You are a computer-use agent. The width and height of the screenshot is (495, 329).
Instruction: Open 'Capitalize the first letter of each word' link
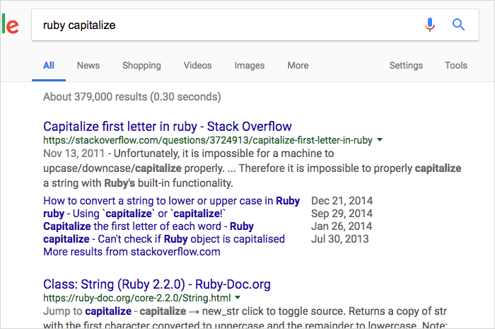[148, 226]
